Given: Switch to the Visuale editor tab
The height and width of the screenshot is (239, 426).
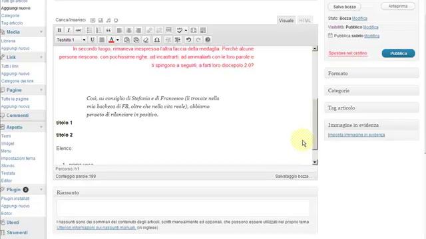Looking at the screenshot, I should pyautogui.click(x=286, y=21).
